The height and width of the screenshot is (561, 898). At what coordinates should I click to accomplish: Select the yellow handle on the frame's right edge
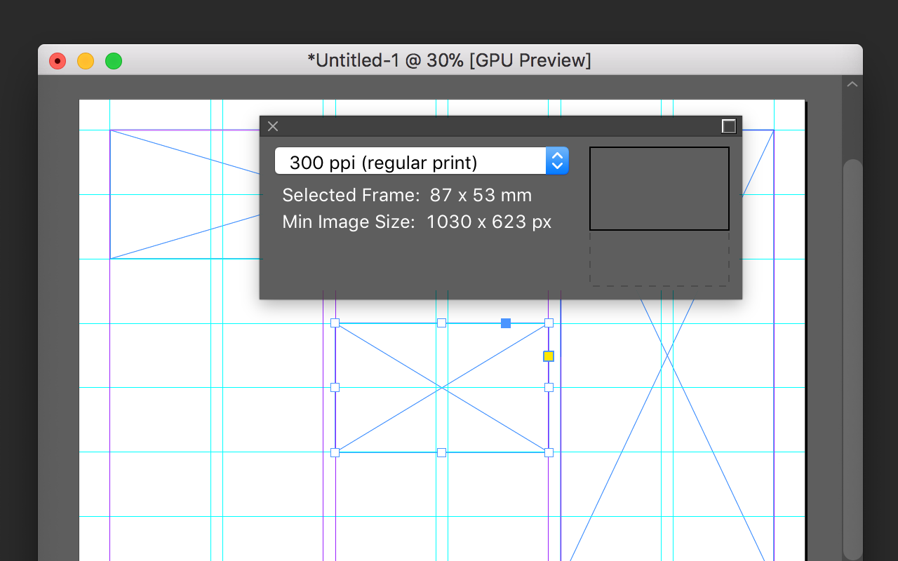click(x=548, y=356)
